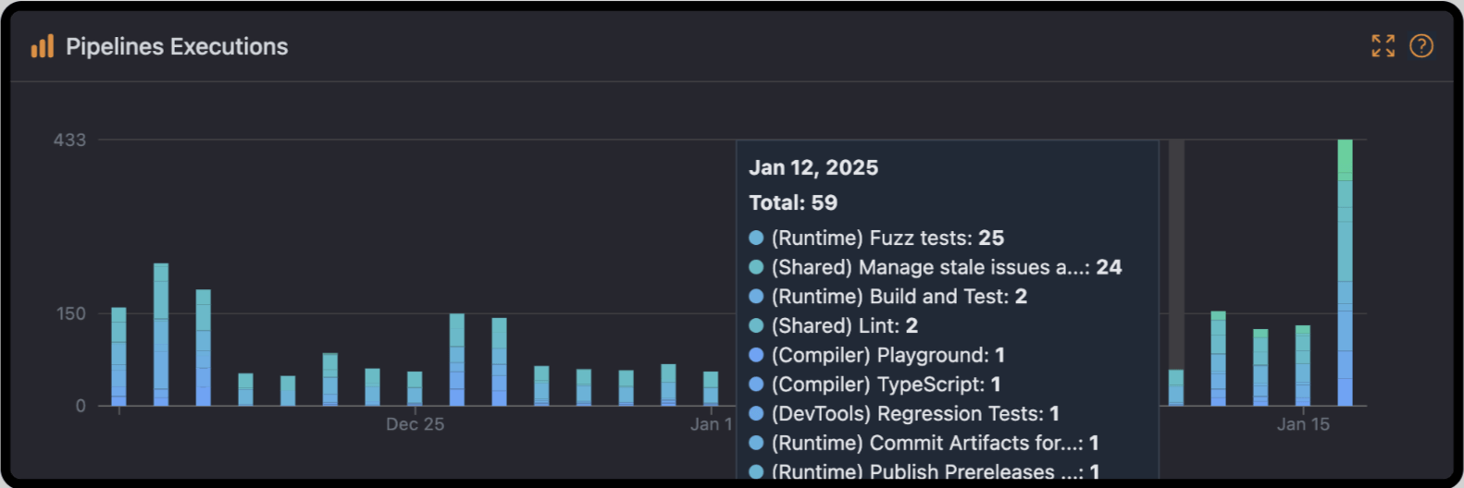1464x488 pixels.
Task: Click the highlighted Jan 12 bar
Action: click(1176, 387)
